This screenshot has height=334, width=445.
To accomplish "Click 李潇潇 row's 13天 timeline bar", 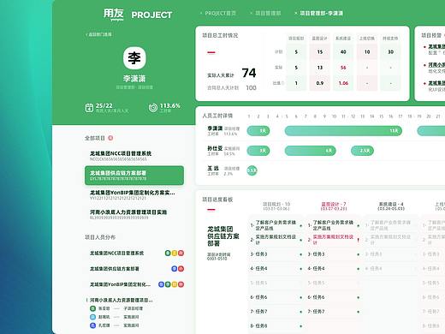I will click(x=343, y=131).
